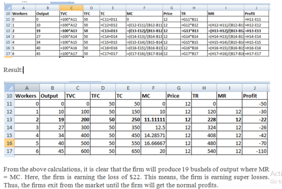
Task: Click TR value 540 in result table
Action: pyautogui.click(x=204, y=151)
